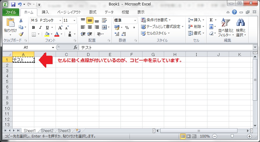Switch to Page Layout view in status bar
The image size is (260, 142).
coord(188,136)
